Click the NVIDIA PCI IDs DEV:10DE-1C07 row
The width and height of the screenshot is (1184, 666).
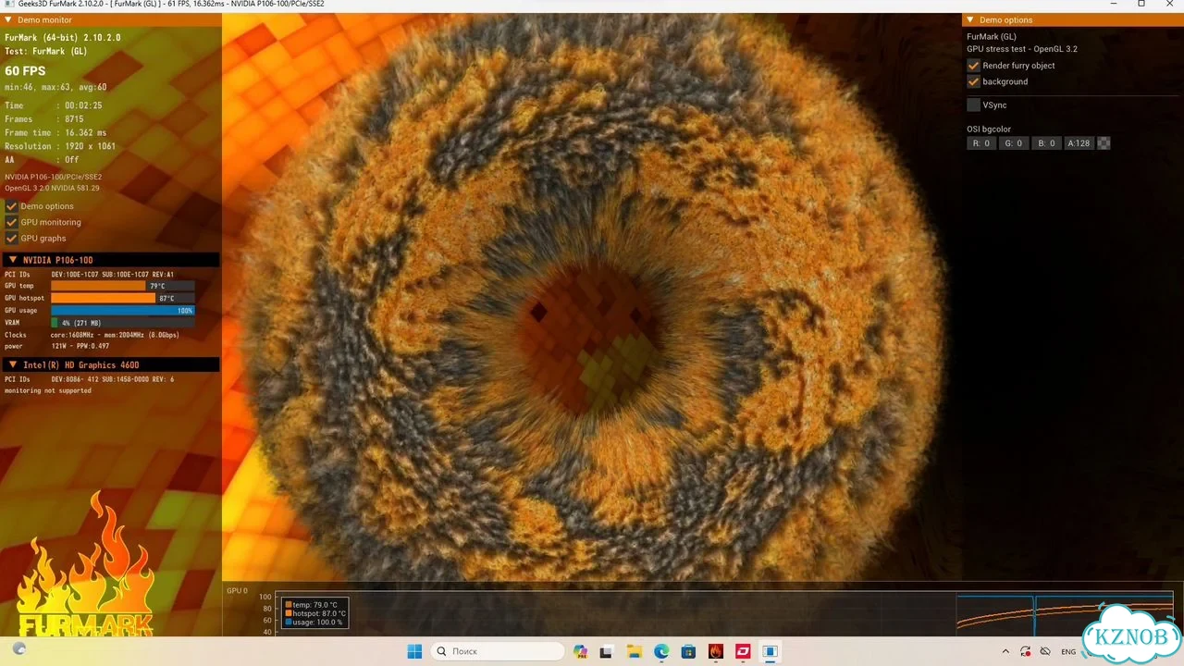click(89, 275)
